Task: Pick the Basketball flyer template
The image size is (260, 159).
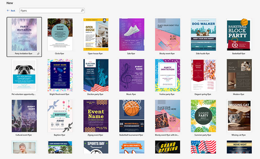Action: (239, 34)
